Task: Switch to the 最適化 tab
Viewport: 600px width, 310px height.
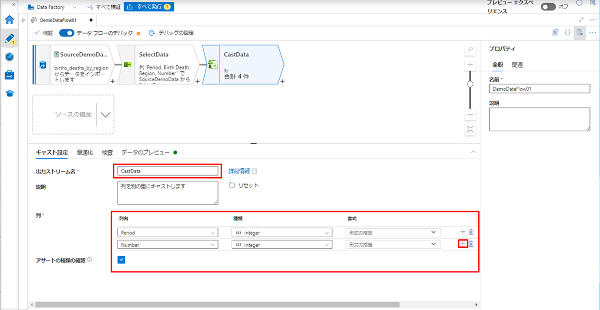Action: pyautogui.click(x=84, y=152)
